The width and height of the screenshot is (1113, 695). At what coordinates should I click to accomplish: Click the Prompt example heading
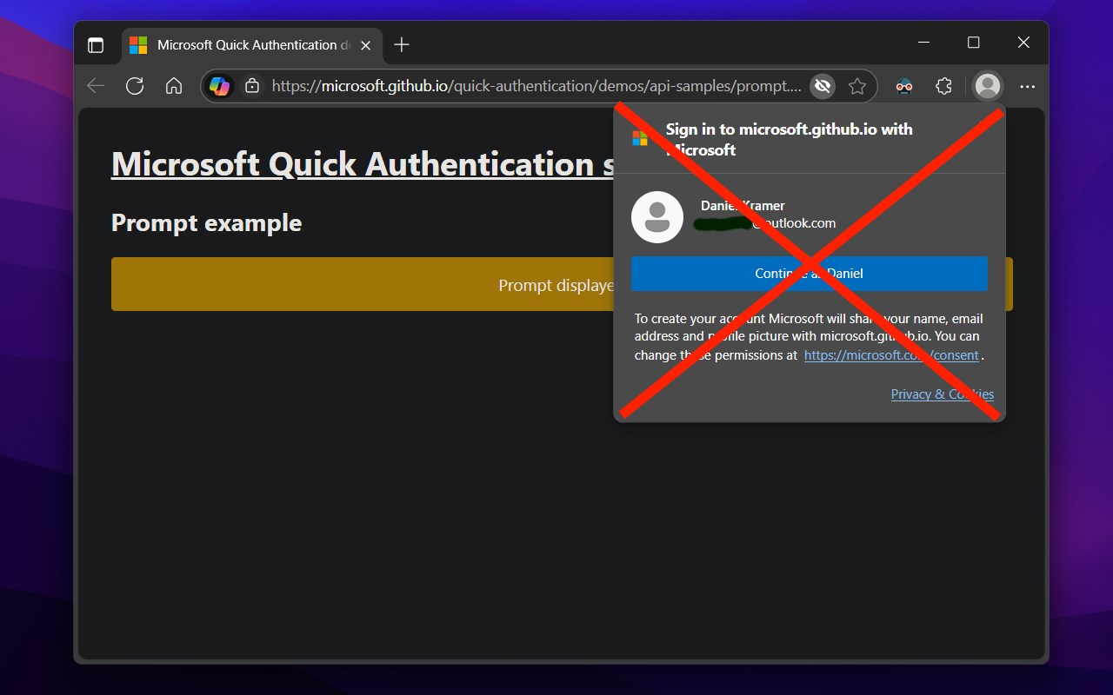pyautogui.click(x=206, y=223)
